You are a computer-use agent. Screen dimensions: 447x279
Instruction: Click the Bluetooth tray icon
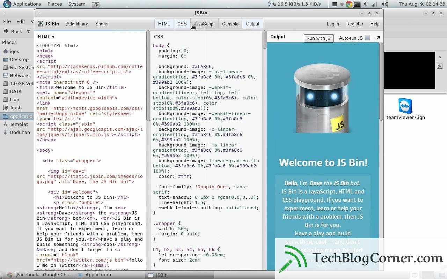[365, 4]
